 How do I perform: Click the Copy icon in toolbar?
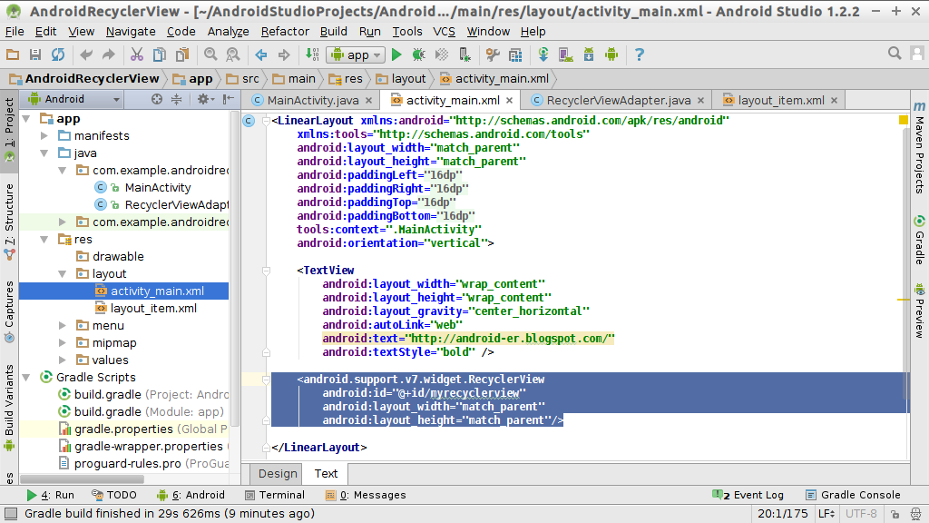(x=160, y=54)
